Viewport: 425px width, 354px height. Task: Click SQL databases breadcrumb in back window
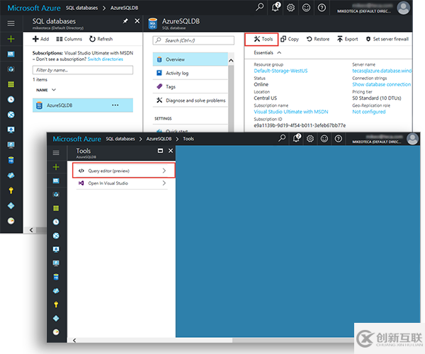pos(81,8)
